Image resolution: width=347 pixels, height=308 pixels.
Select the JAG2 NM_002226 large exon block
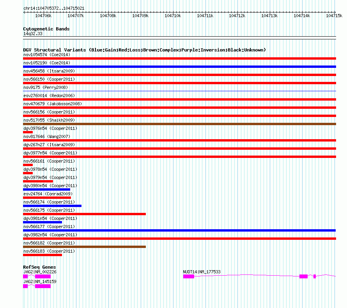[43, 276]
